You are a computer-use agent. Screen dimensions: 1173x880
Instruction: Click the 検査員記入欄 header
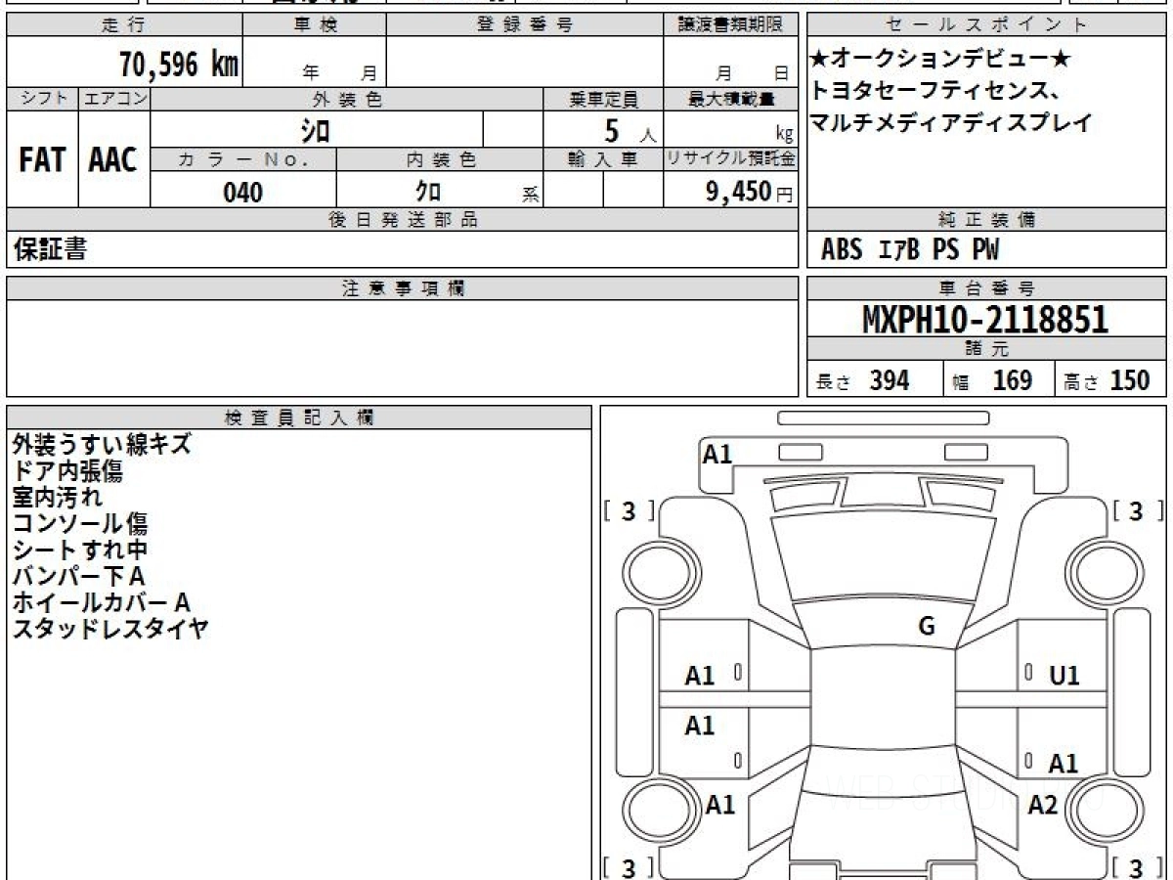299,418
